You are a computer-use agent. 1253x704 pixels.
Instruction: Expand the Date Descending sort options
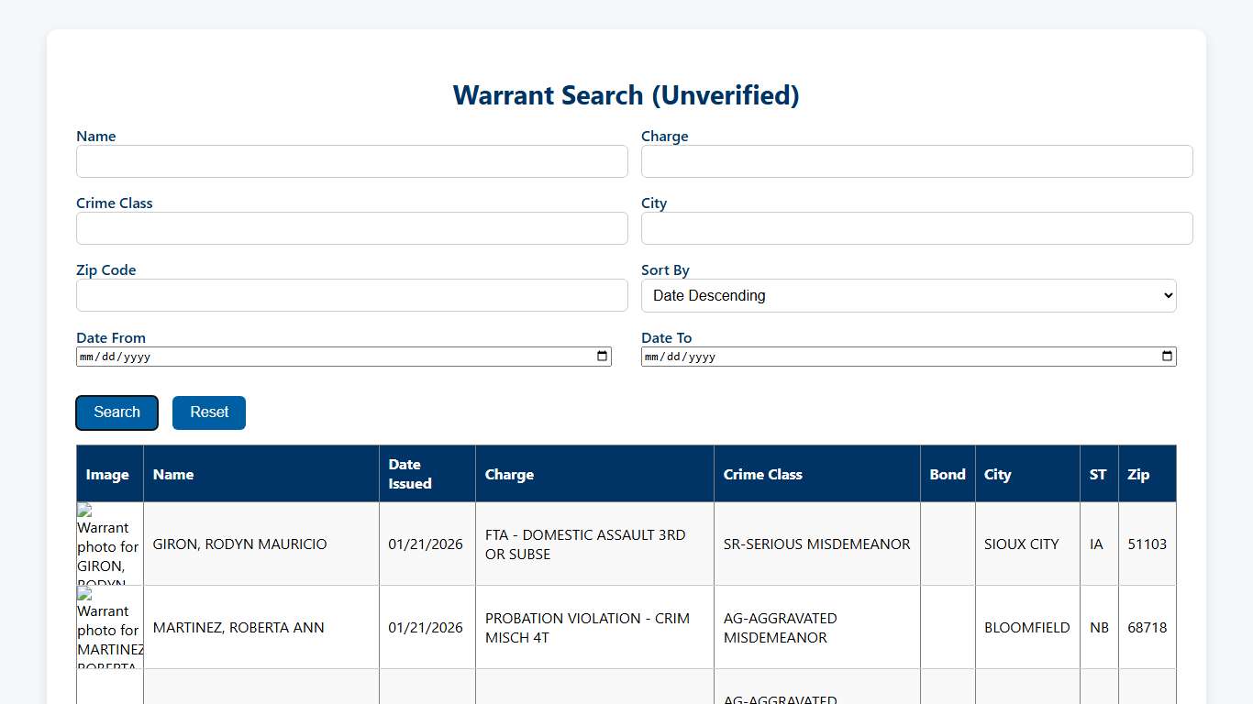[908, 295]
